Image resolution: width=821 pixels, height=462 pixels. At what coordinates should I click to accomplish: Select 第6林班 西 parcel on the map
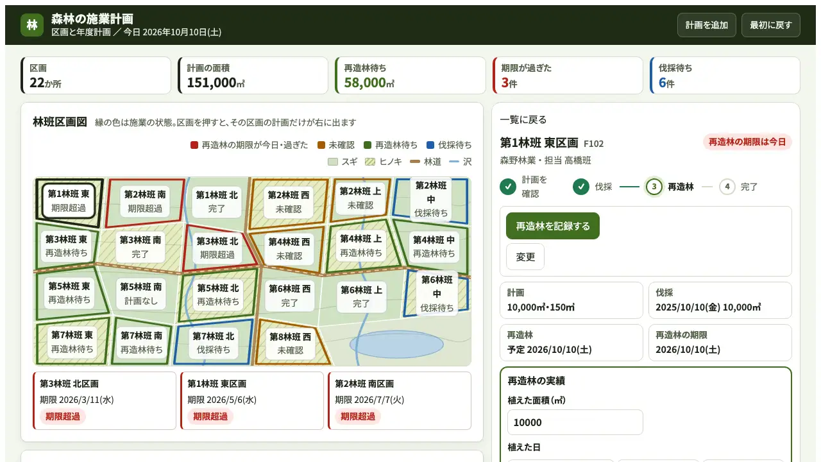[290, 296]
